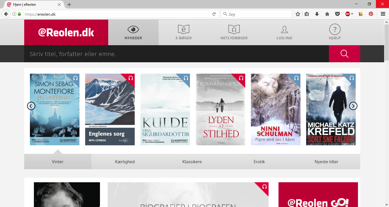Viewport: 389px width, 207px height.
Task: Click the red magnifier search button
Action: tap(345, 54)
